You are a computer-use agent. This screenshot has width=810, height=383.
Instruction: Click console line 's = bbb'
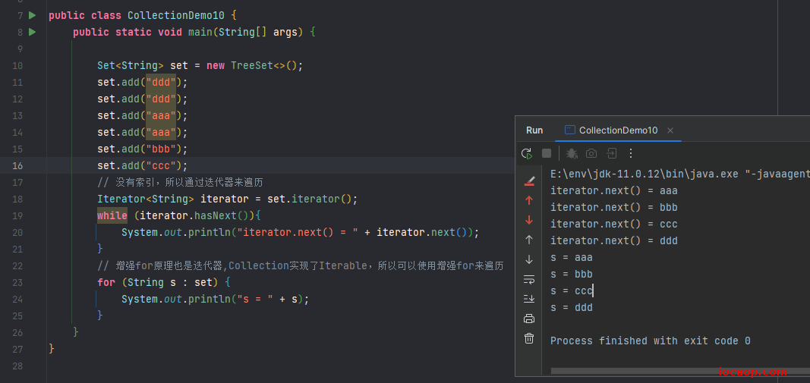coord(572,274)
